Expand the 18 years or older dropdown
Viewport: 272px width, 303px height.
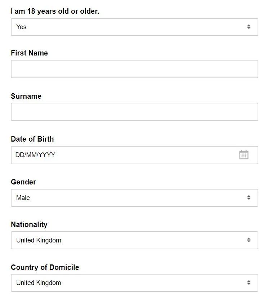click(134, 27)
